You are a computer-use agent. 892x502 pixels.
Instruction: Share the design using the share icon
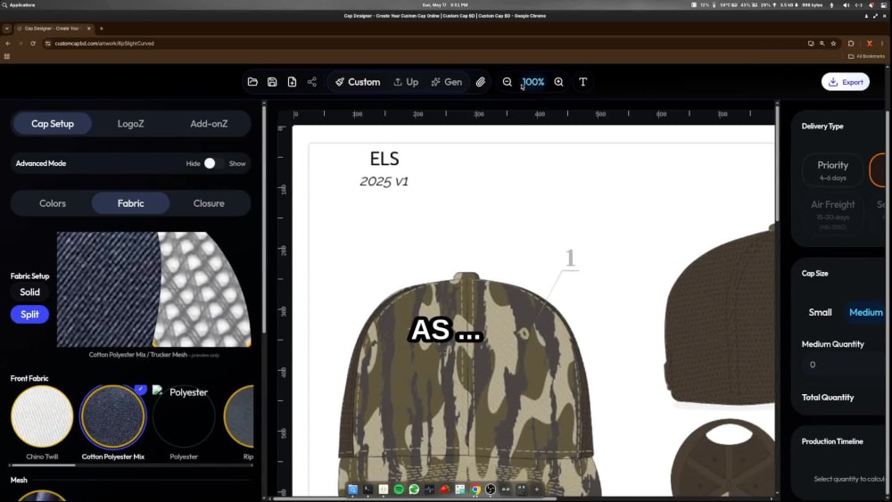click(311, 82)
